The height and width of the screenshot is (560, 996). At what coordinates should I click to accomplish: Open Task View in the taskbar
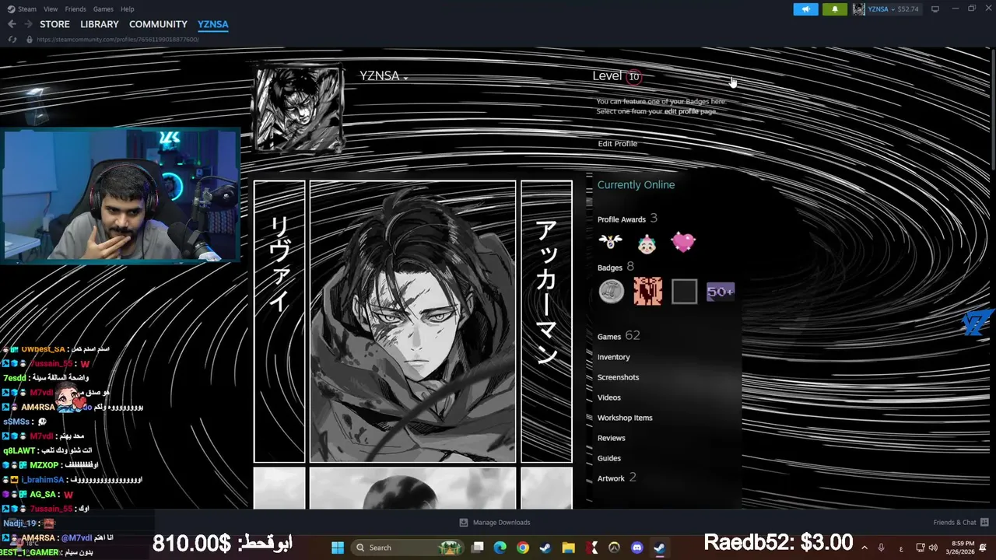478,548
